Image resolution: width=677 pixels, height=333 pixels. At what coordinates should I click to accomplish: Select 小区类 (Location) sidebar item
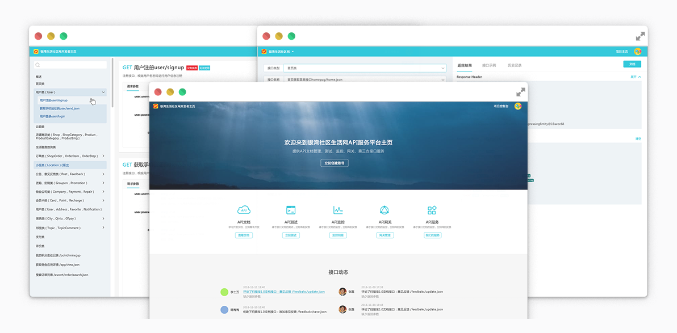pos(70,165)
